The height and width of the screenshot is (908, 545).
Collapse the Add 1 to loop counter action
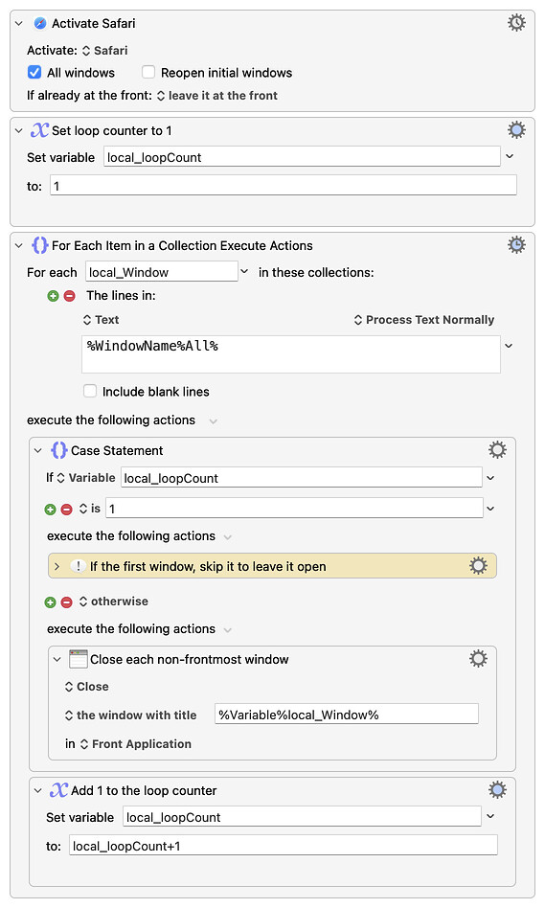coord(37,790)
